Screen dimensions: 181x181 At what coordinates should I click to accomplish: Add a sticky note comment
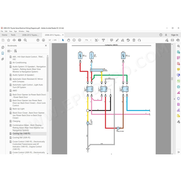(x=111, y=40)
